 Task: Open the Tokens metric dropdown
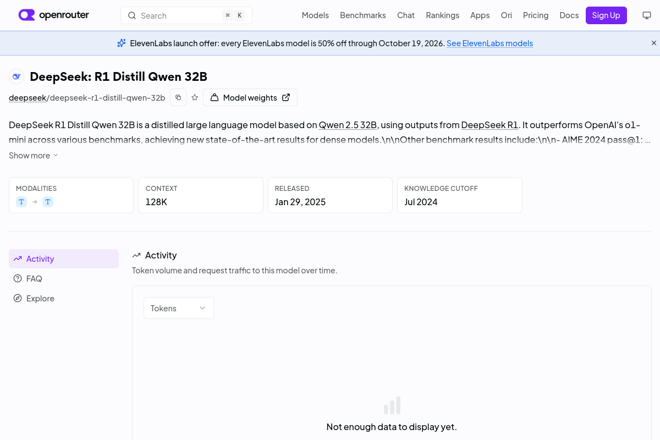coord(179,308)
